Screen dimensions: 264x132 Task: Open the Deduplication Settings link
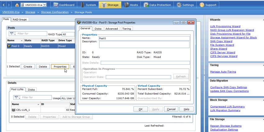pos(224,130)
